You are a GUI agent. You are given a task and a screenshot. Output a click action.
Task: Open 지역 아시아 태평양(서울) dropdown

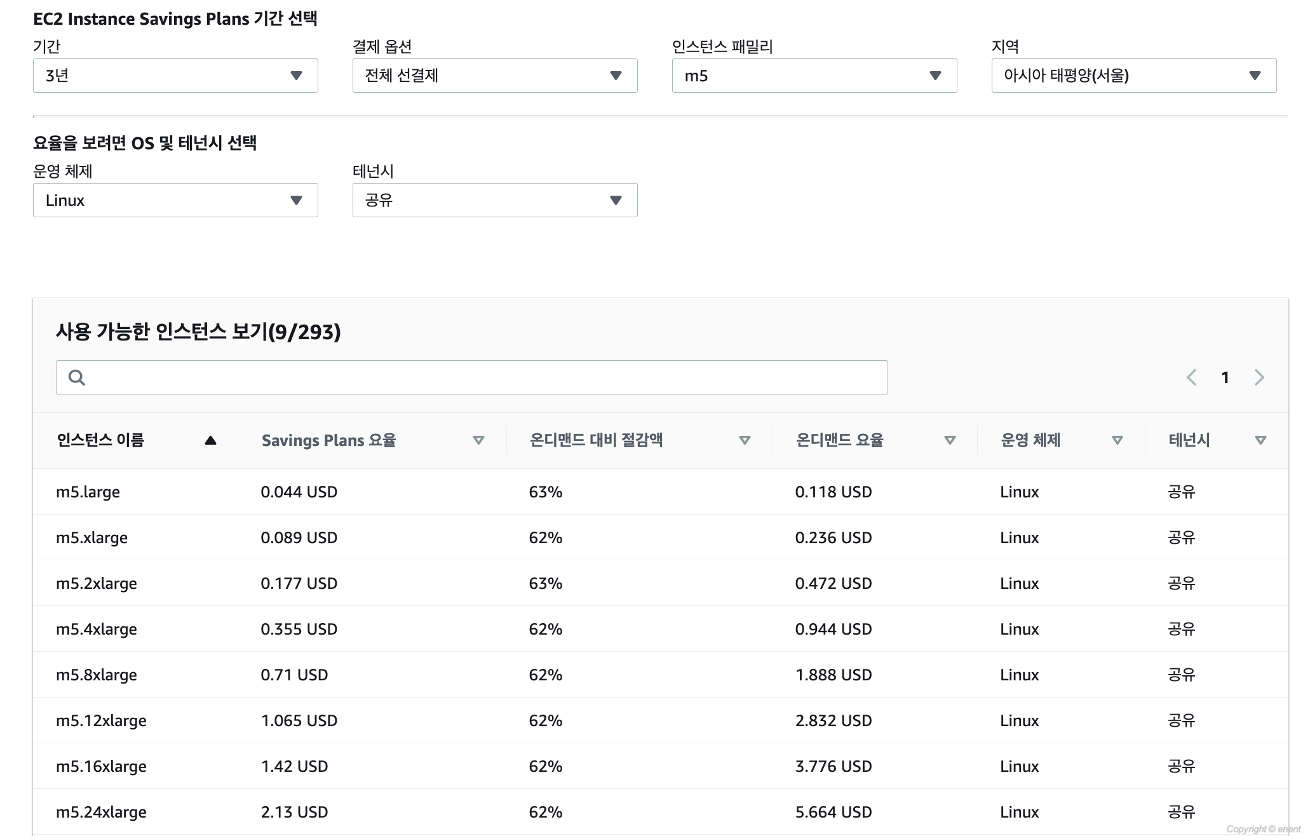point(1134,76)
